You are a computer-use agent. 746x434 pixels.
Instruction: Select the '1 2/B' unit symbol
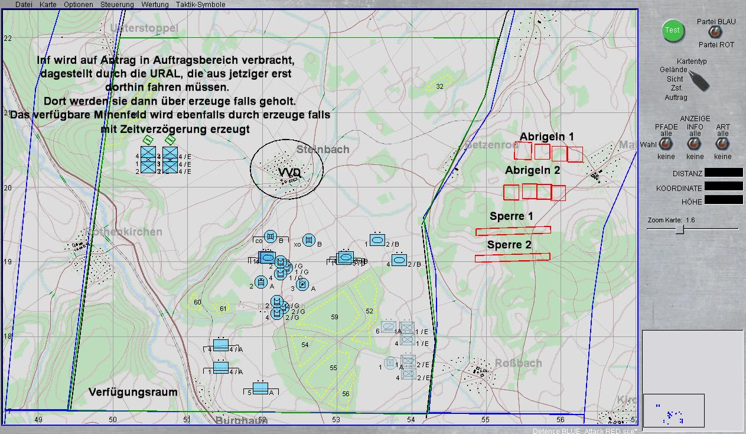coord(377,240)
